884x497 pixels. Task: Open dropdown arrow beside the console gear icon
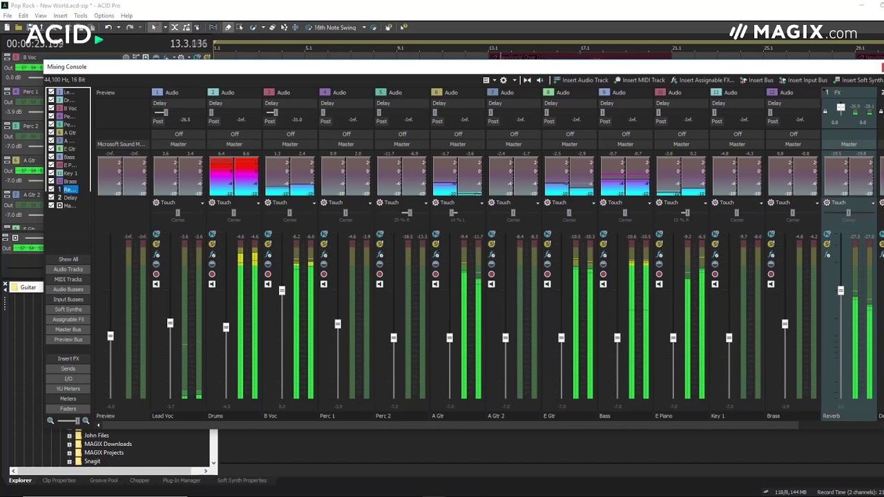515,80
